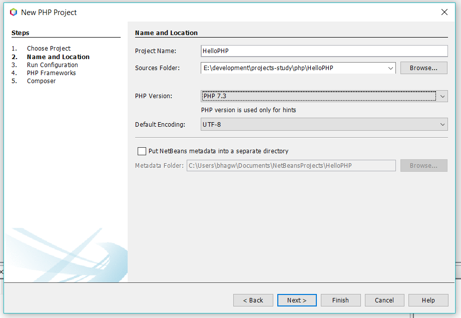Click the Default Encoding label

[160, 125]
